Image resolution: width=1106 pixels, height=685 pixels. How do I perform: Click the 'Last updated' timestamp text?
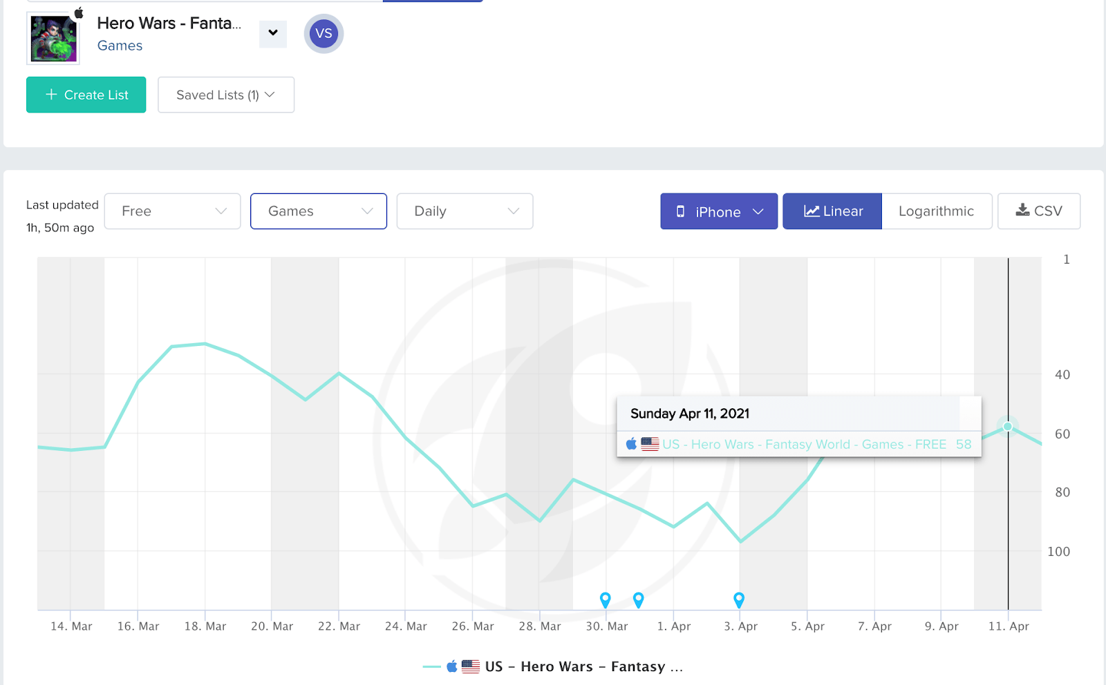click(62, 216)
